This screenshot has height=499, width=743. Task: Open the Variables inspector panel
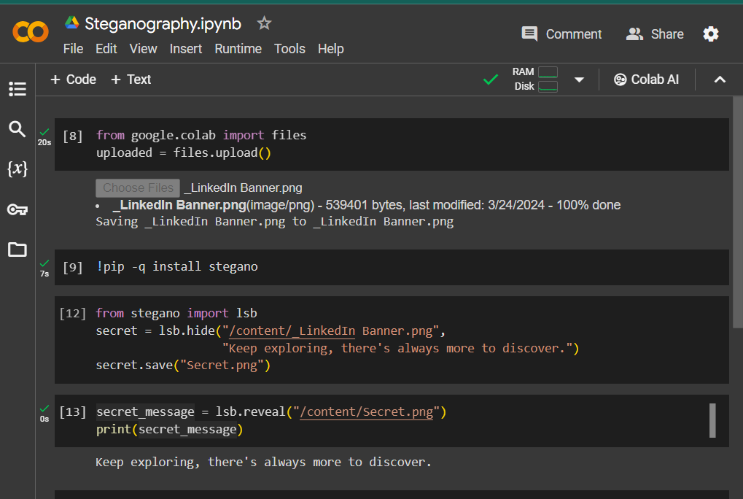pyautogui.click(x=17, y=169)
